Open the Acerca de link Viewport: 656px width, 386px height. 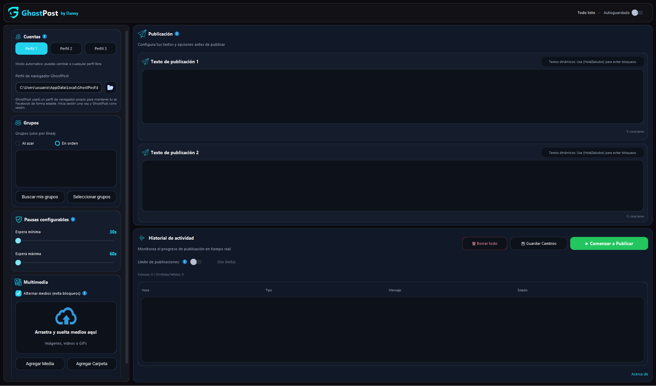pos(639,374)
